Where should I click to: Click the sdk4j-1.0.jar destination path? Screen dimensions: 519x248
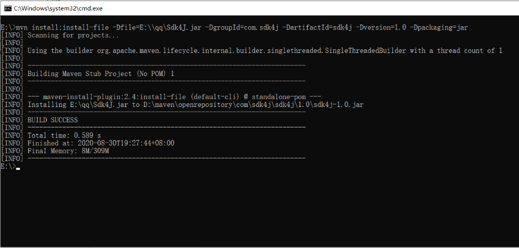click(253, 105)
